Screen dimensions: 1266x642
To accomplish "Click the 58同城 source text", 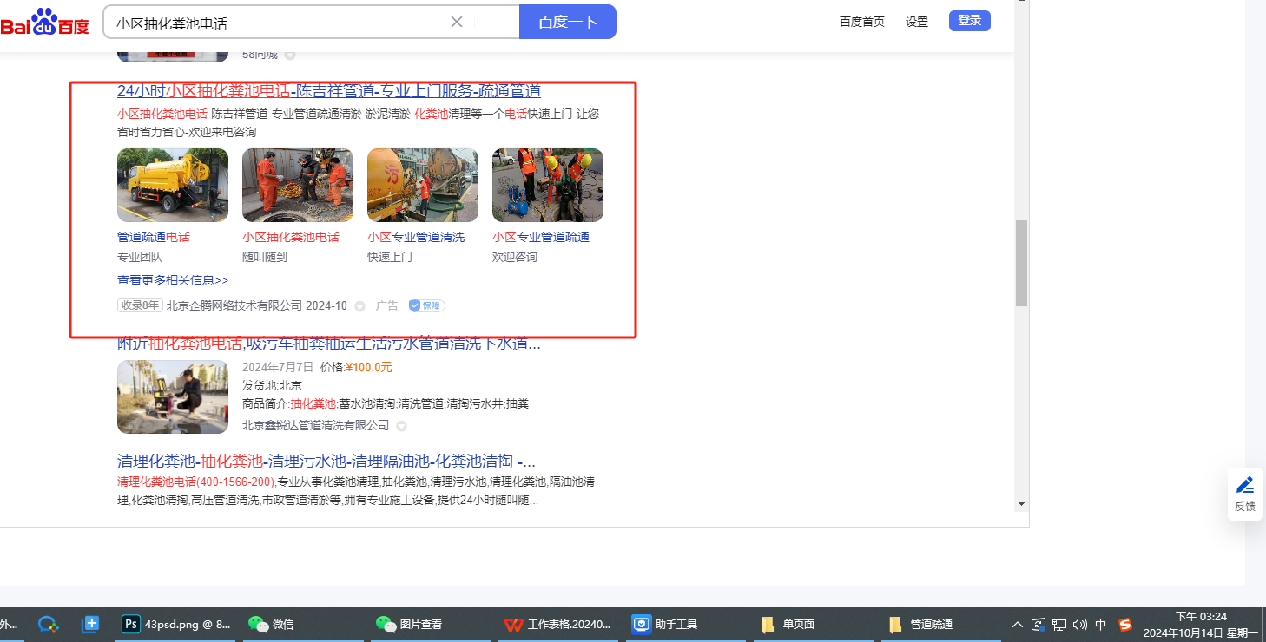I will tap(260, 55).
